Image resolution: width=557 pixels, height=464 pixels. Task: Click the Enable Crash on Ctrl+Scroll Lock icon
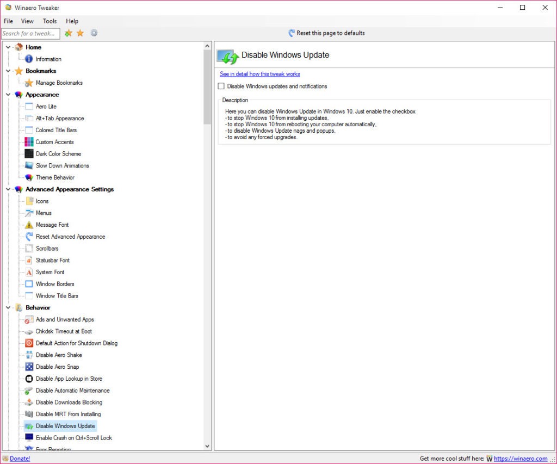29,438
